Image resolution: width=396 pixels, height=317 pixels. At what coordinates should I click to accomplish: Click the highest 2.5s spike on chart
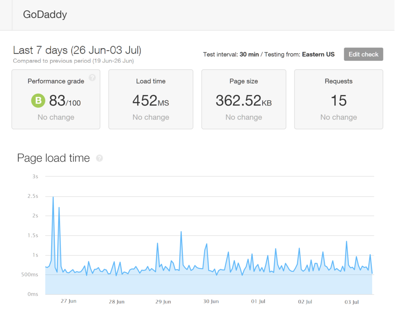(x=53, y=197)
